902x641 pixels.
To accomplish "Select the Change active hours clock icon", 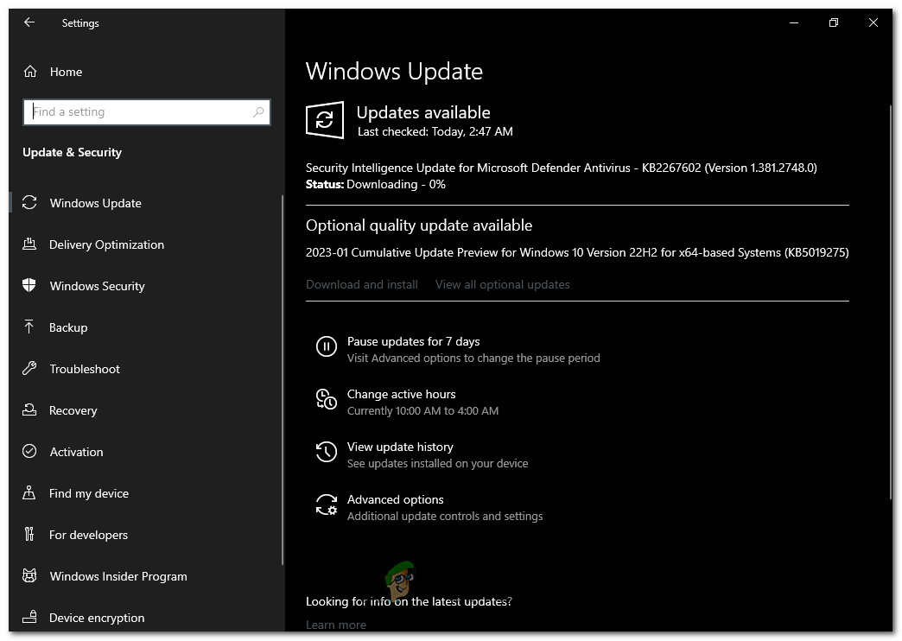I will point(326,399).
